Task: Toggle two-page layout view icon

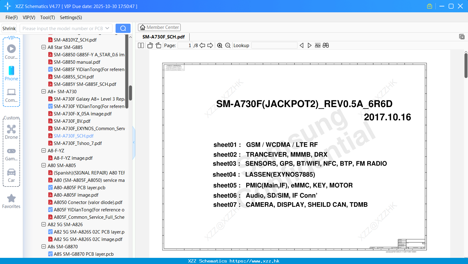Action: coord(141,46)
